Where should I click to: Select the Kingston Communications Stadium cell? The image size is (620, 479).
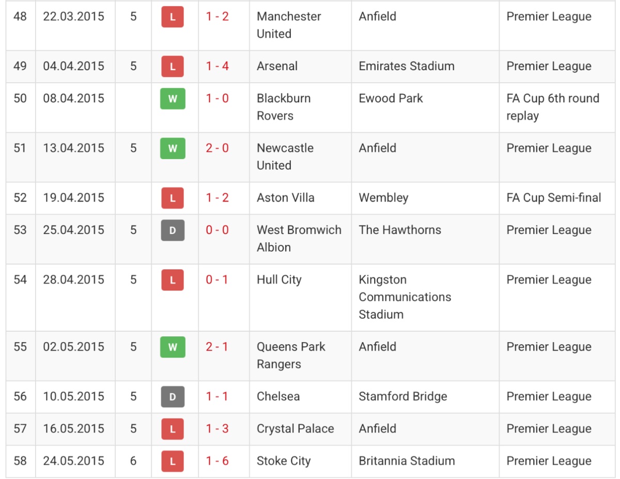[426, 298]
